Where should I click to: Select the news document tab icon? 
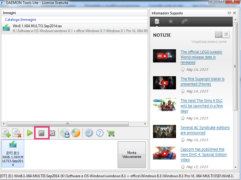coord(157,21)
